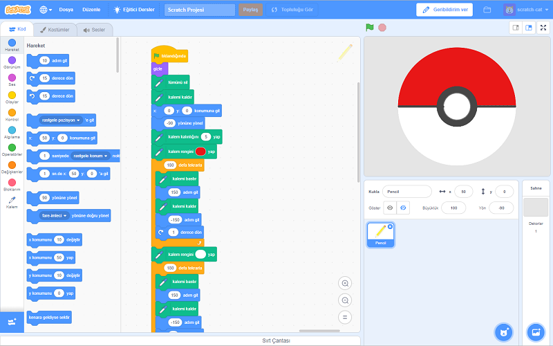Image resolution: width=553 pixels, height=346 pixels.
Task: Click the sprite y position field
Action: pyautogui.click(x=505, y=192)
